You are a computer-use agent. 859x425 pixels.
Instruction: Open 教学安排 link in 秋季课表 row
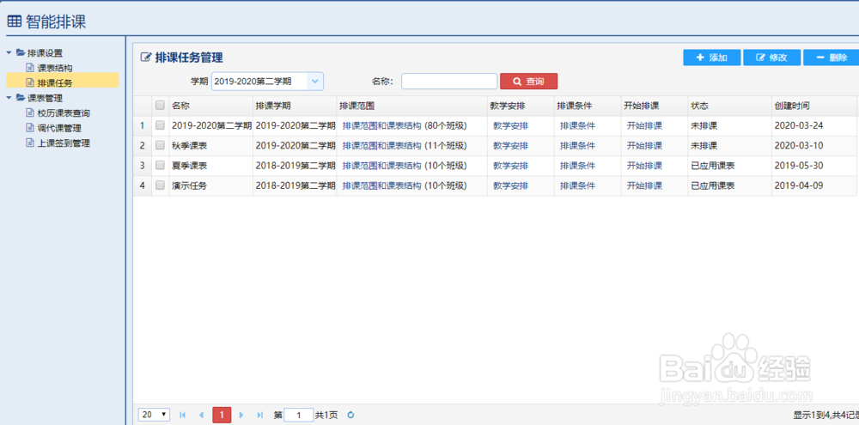(510, 146)
